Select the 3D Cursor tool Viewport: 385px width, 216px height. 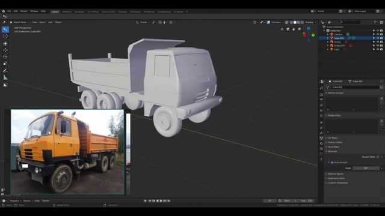click(x=5, y=36)
